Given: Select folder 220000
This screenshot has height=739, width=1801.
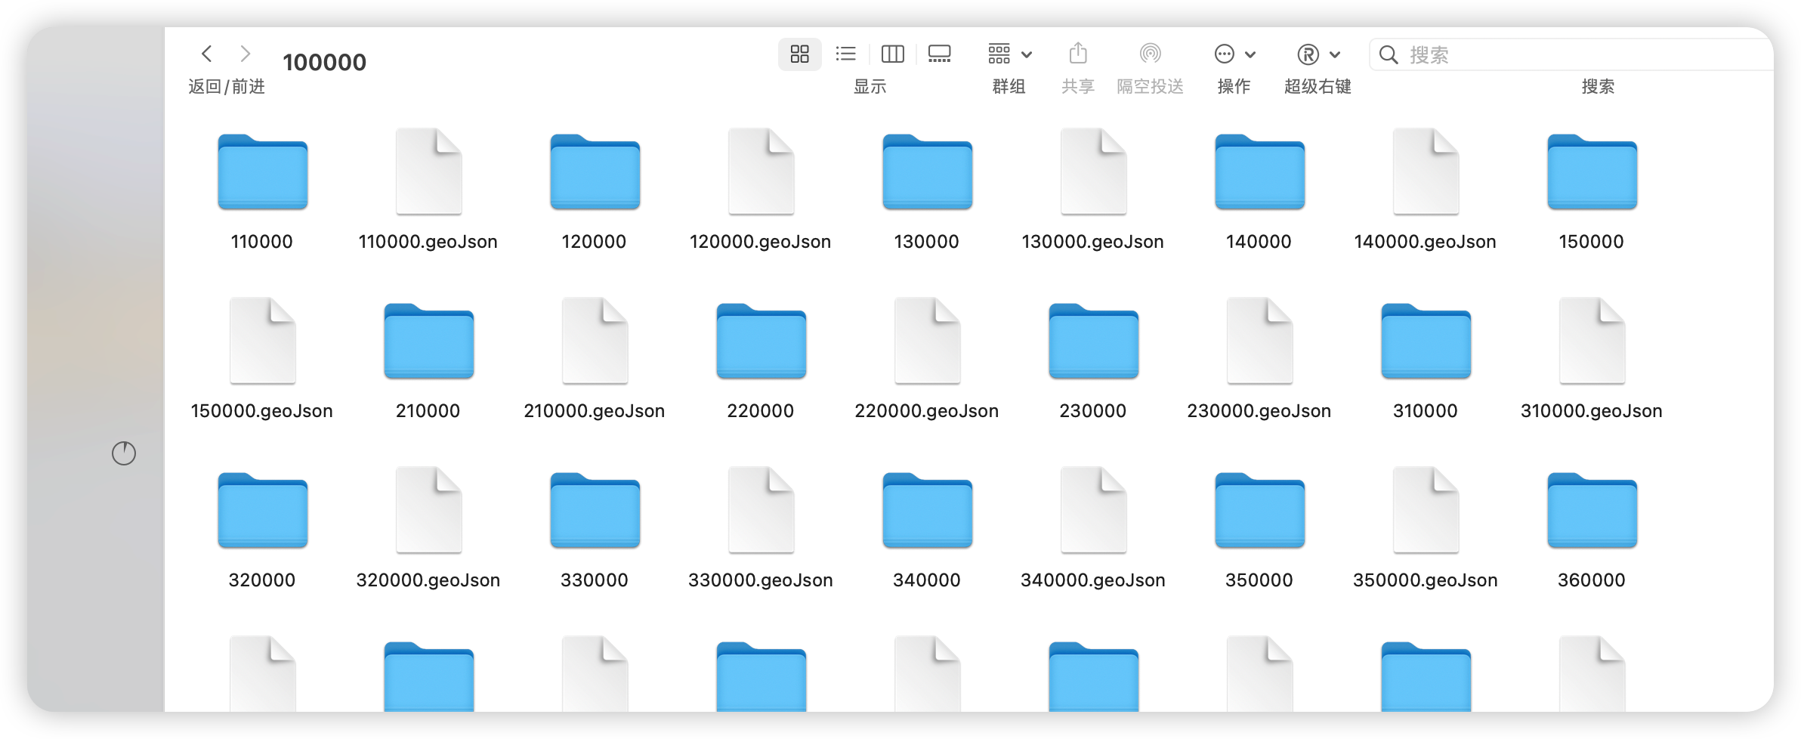Looking at the screenshot, I should pos(761,341).
